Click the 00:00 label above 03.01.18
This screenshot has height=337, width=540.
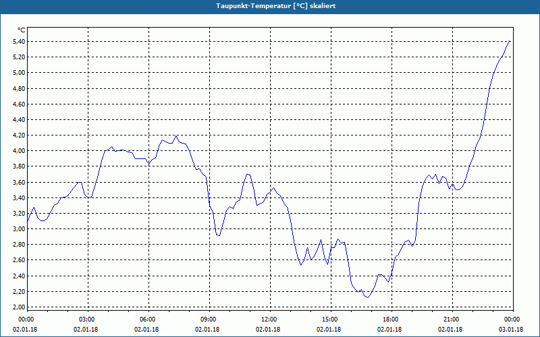click(513, 319)
